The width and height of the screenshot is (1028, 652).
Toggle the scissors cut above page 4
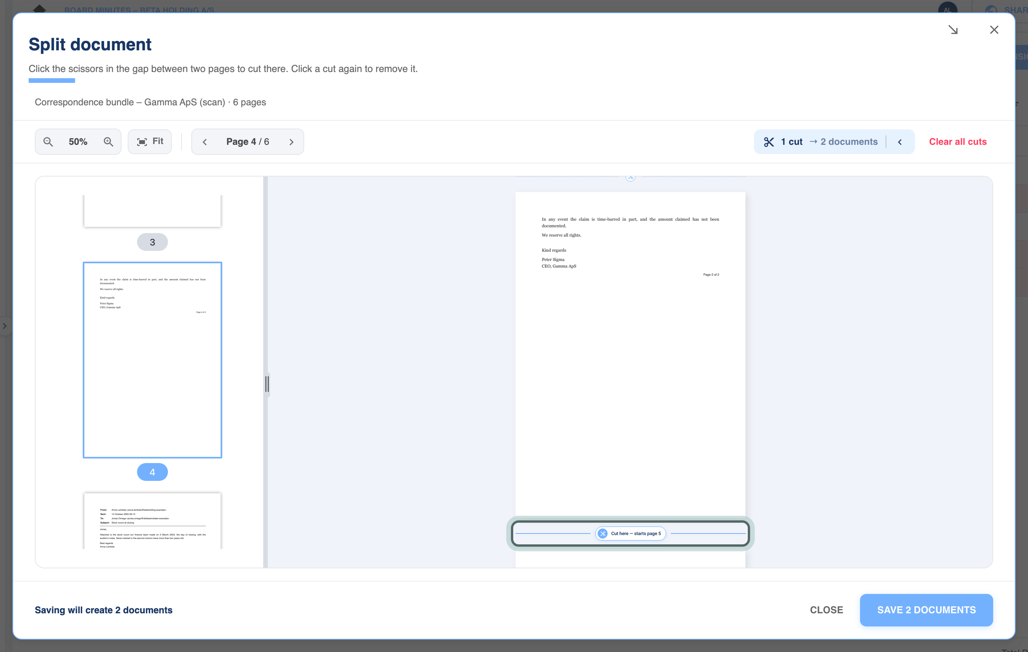point(630,177)
